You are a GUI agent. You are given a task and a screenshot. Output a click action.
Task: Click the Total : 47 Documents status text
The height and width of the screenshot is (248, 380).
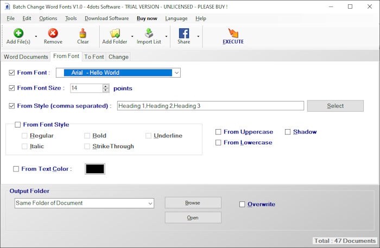click(x=345, y=241)
